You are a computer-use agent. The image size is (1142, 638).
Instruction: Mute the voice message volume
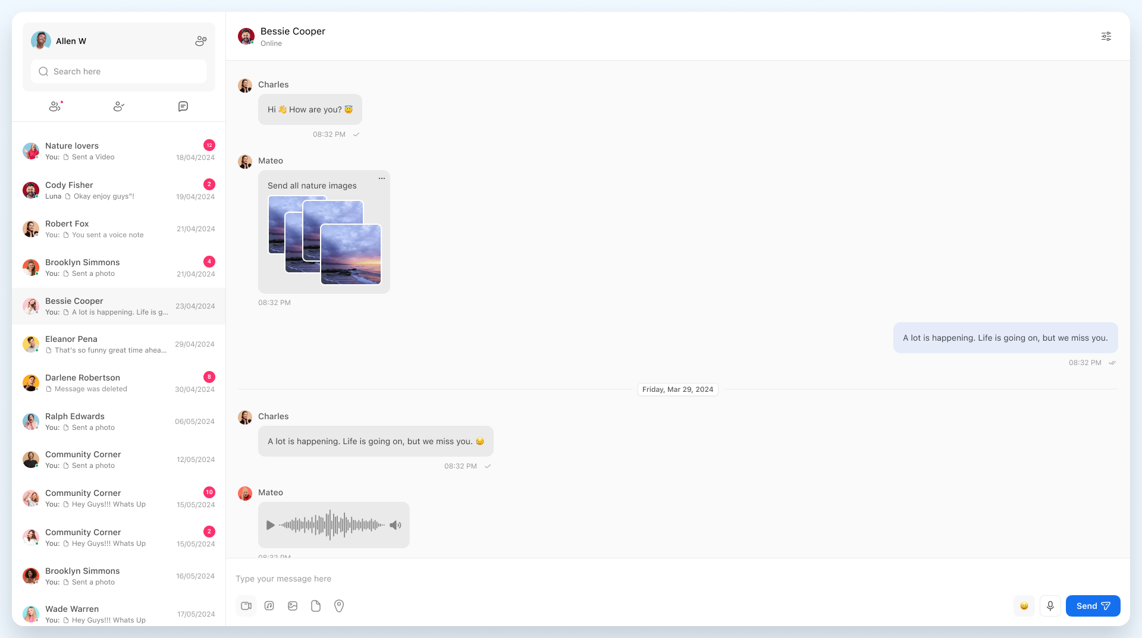coord(395,525)
